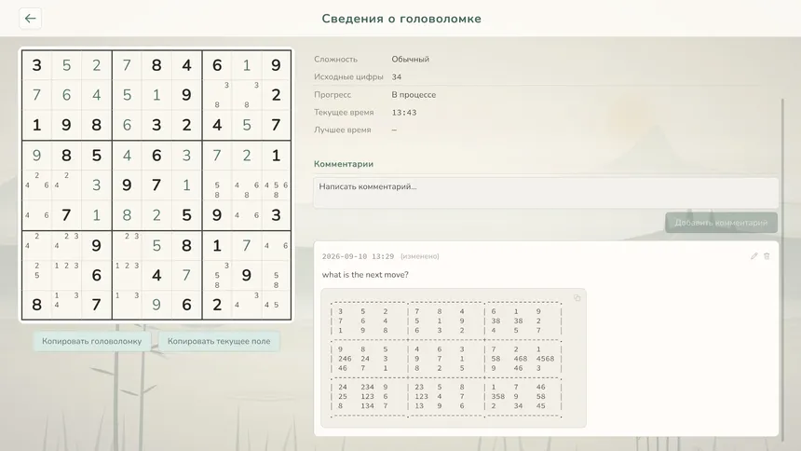Click the current time value 13:43
This screenshot has width=801, height=451.
pos(404,113)
